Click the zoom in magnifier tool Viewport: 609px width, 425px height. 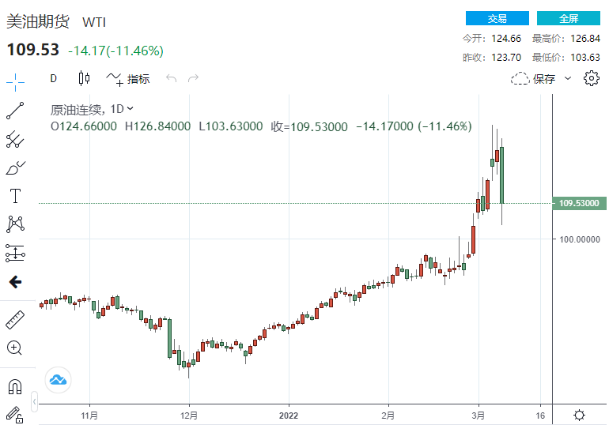[x=15, y=348]
